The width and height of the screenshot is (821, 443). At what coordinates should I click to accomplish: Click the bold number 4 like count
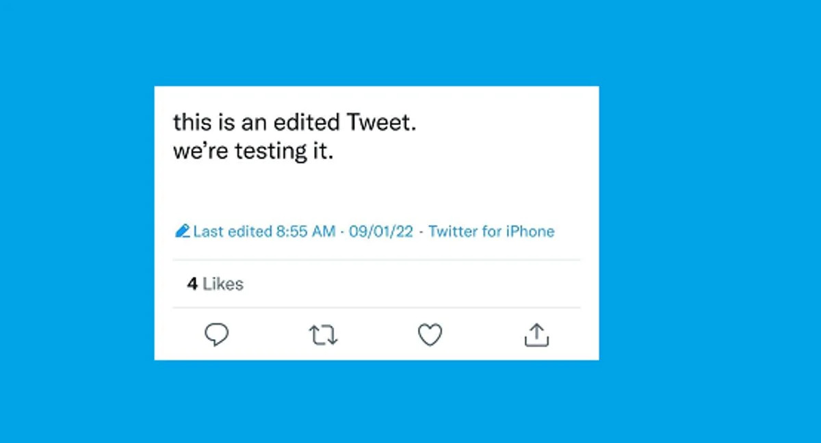tap(192, 284)
